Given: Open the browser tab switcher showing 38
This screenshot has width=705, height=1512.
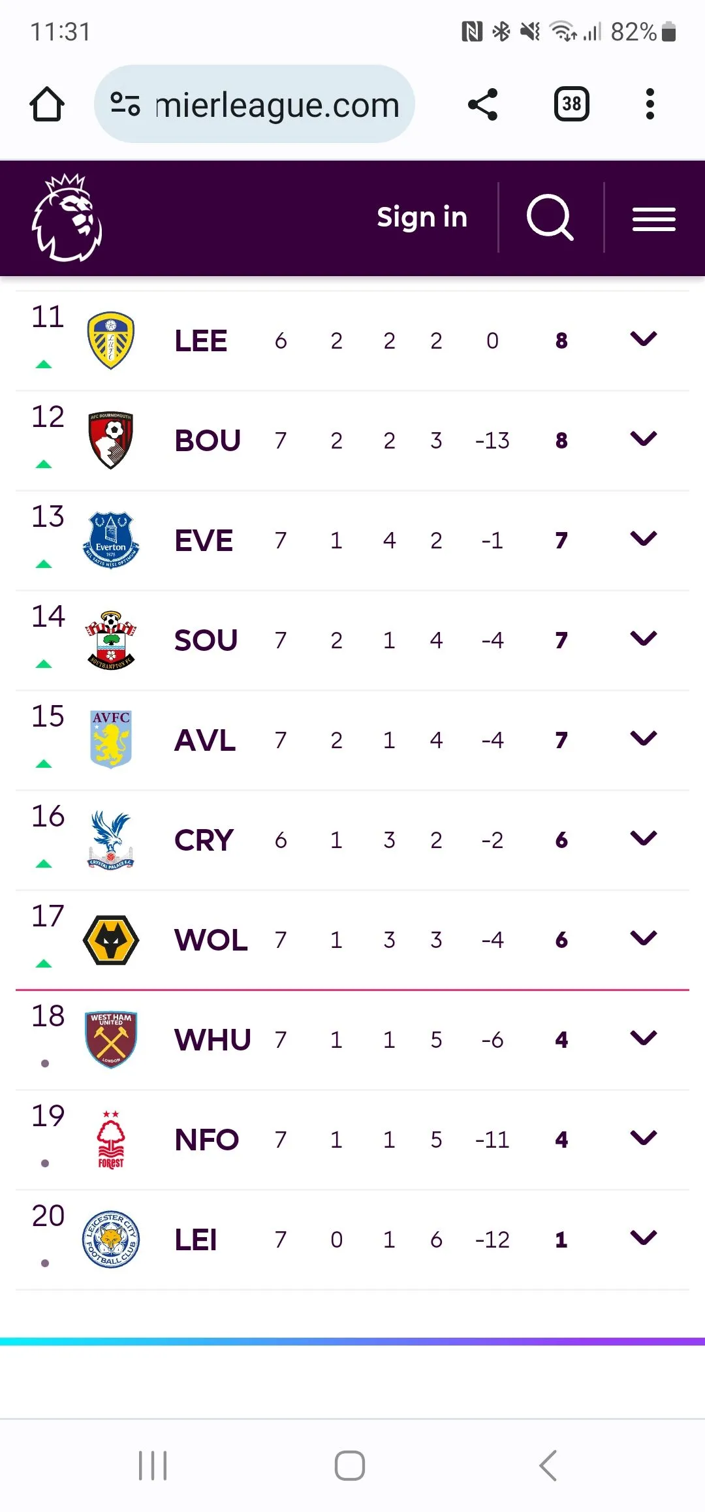Looking at the screenshot, I should pos(571,104).
